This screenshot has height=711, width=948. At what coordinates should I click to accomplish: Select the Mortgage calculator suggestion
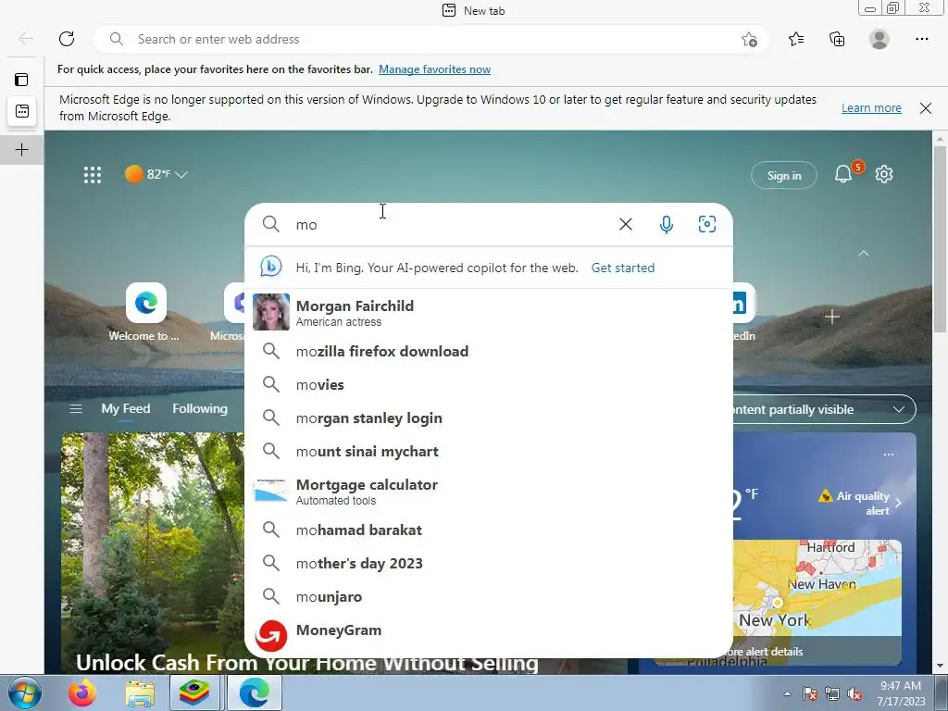tap(489, 491)
